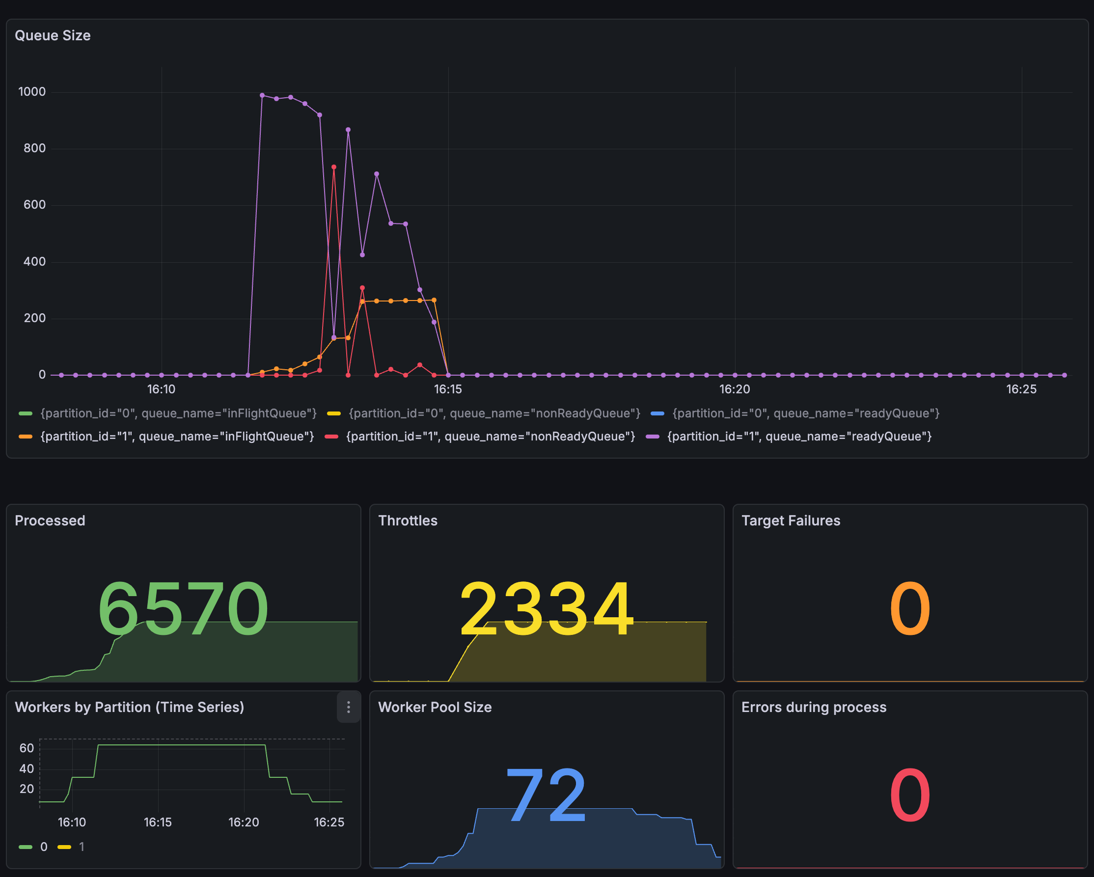Toggle partition 0 inFlightQueue legend series
The width and height of the screenshot is (1094, 877).
tap(178, 413)
